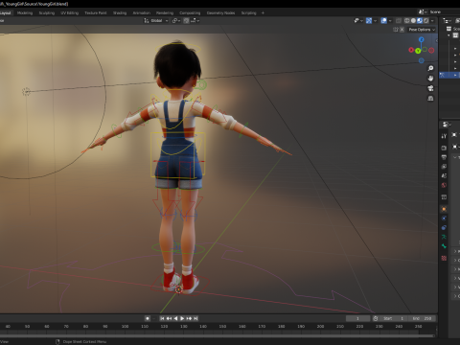The width and height of the screenshot is (460, 345).
Task: Jump to timeline end frame
Action: coord(195,318)
